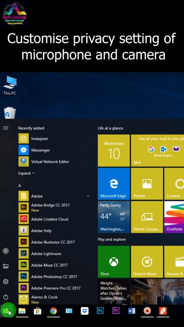The height and width of the screenshot is (327, 184).
Task: Click the Power icon
Action: click(x=5, y=297)
